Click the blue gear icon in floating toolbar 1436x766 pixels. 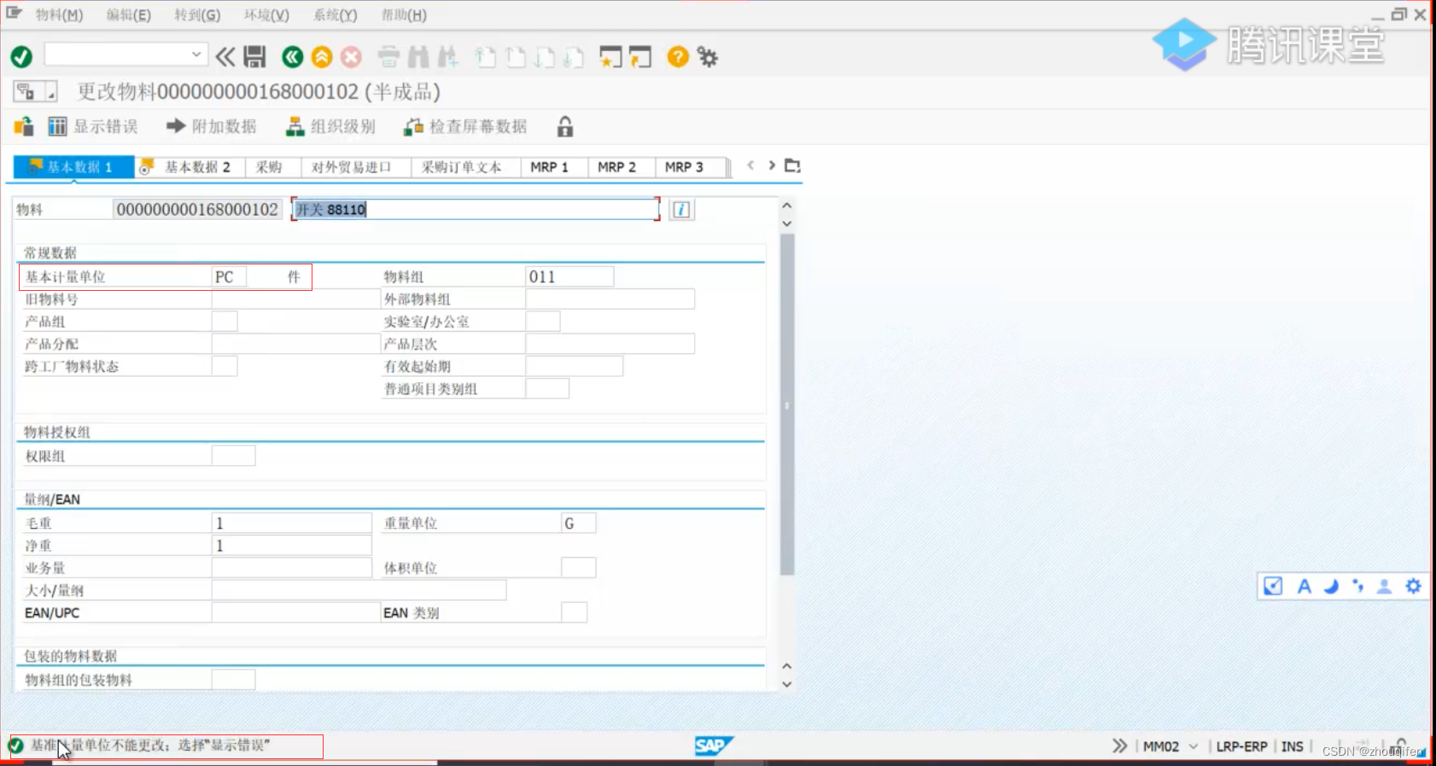click(x=1413, y=586)
